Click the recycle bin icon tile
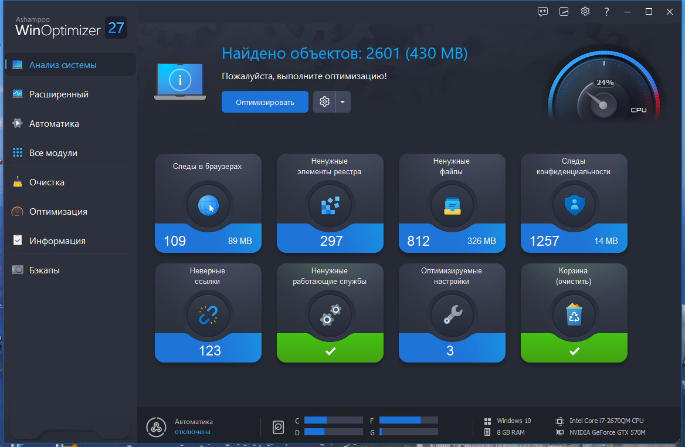Image resolution: width=685 pixels, height=447 pixels. (x=574, y=315)
